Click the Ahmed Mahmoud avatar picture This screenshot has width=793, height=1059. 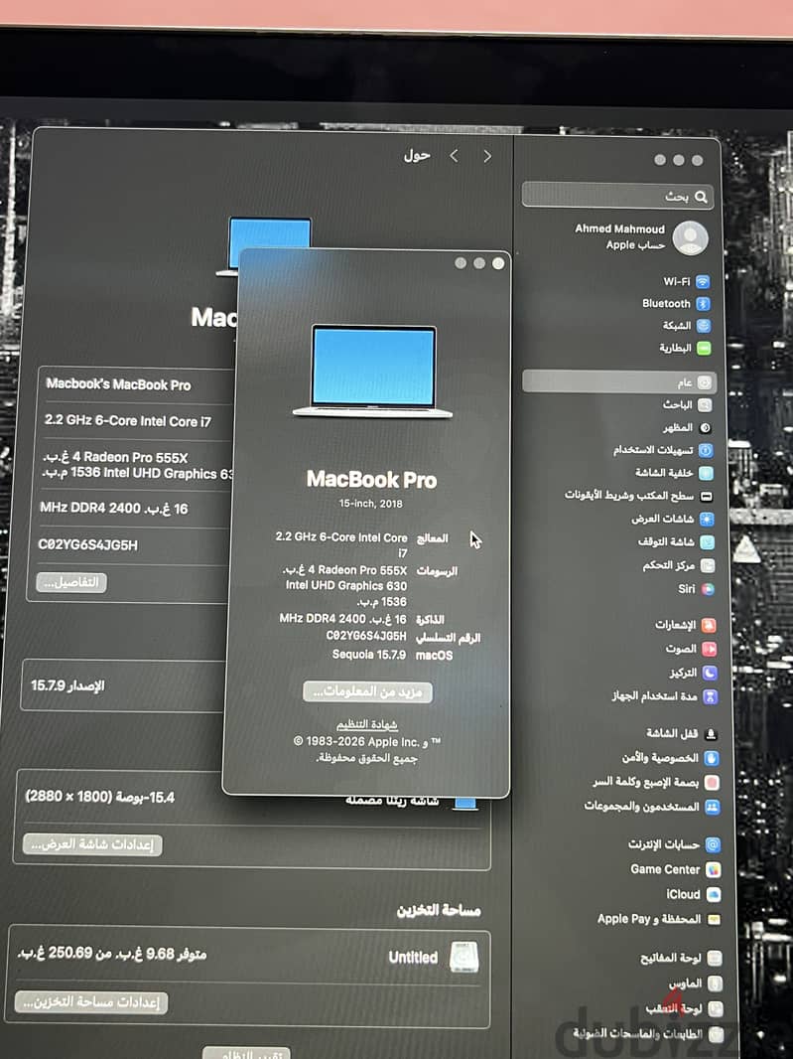pyautogui.click(x=691, y=237)
